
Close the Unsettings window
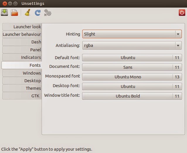(x=5, y=4)
